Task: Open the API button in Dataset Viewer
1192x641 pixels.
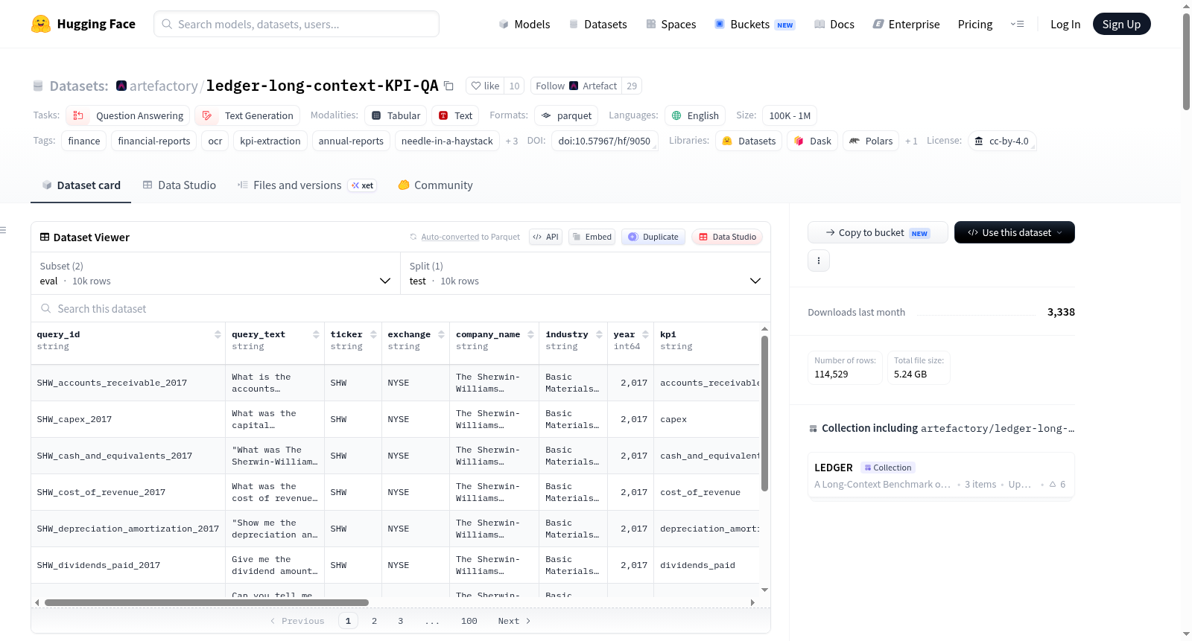Action: tap(545, 237)
